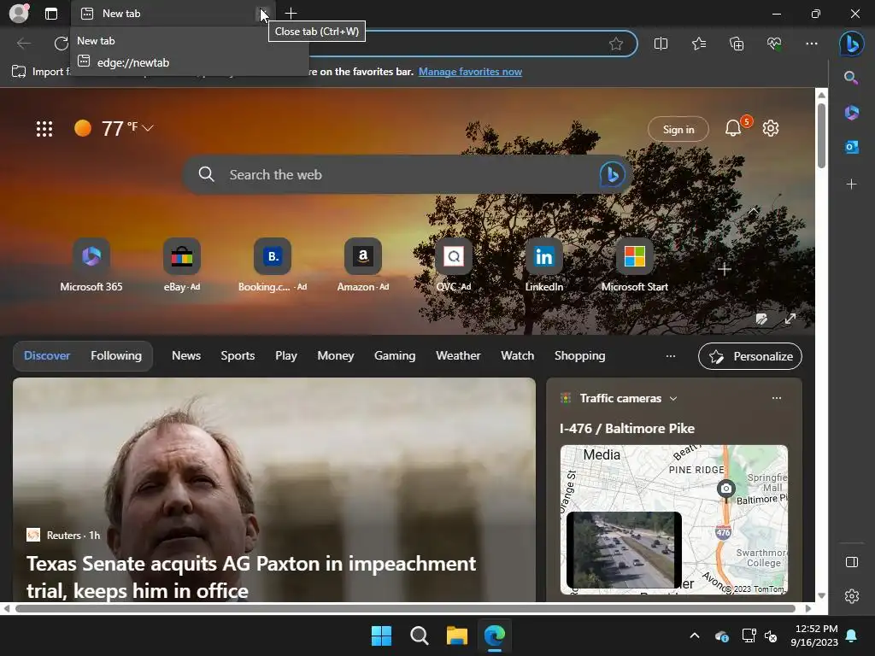Screen dimensions: 875x656
Task: Switch to the Following tab
Action: 116,356
